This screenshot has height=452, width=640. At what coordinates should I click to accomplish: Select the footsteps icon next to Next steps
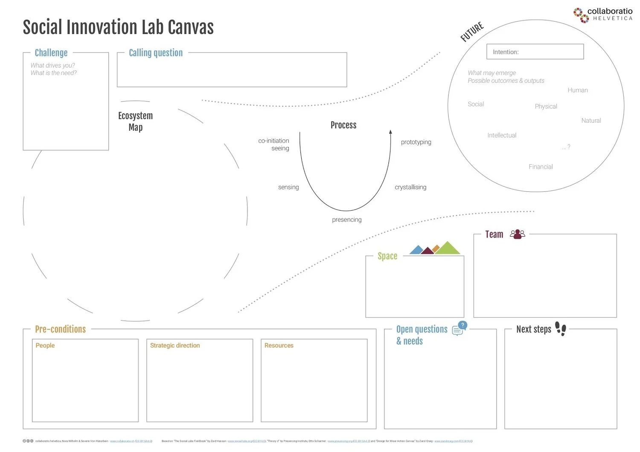[x=561, y=330]
